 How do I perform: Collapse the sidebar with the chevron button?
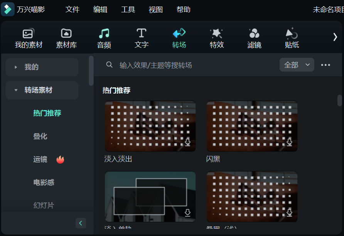pos(81,223)
